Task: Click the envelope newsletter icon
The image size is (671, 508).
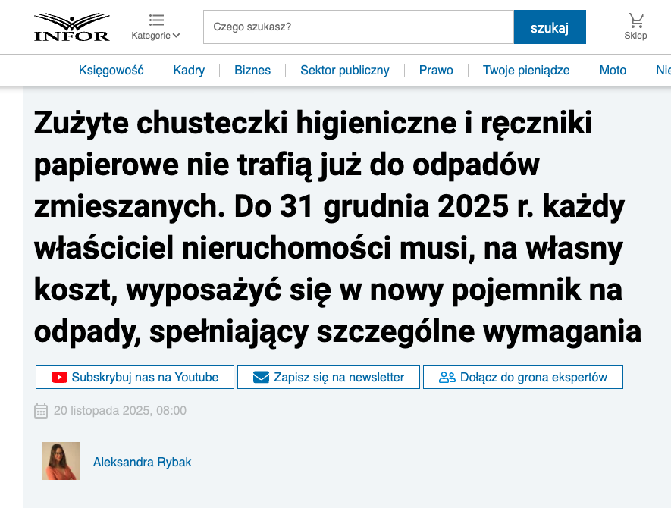Action: click(261, 378)
